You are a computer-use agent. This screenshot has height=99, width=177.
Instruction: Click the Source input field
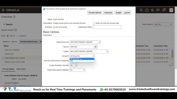[x=82, y=47]
